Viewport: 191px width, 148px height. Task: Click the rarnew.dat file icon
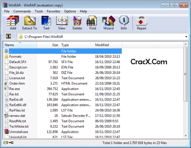(x=6, y=115)
